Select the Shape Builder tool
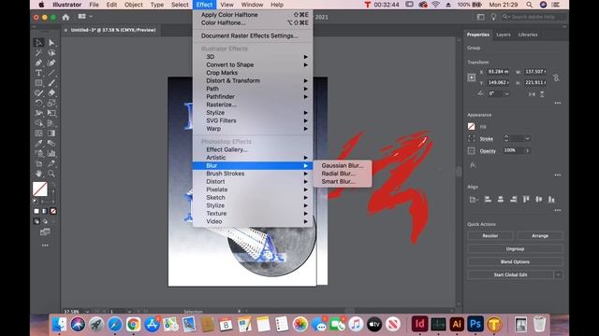 coord(38,123)
